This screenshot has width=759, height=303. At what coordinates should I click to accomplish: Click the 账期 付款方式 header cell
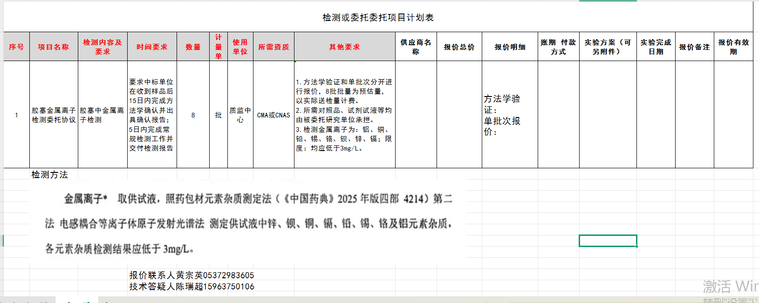tap(558, 47)
